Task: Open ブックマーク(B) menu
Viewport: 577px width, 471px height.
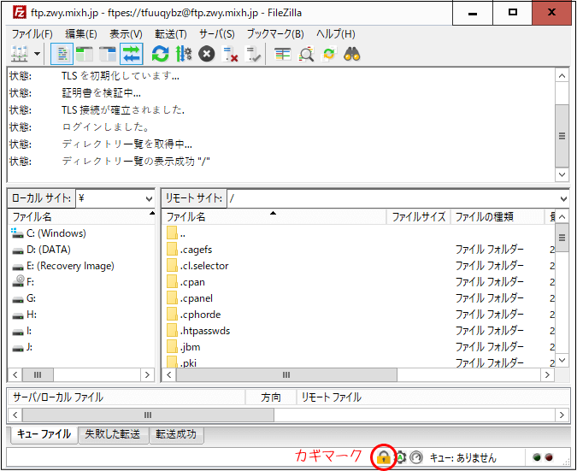Action: [275, 34]
